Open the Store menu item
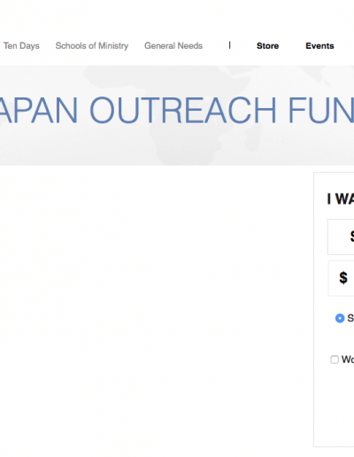This screenshot has width=354, height=457. 267,46
